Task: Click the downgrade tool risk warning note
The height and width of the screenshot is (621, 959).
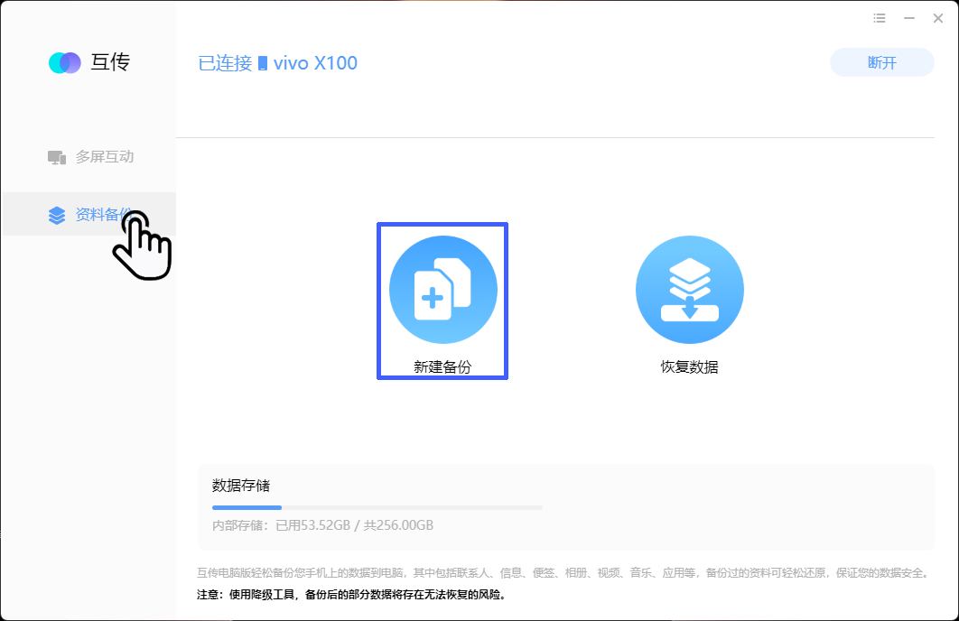Action: pos(353,595)
